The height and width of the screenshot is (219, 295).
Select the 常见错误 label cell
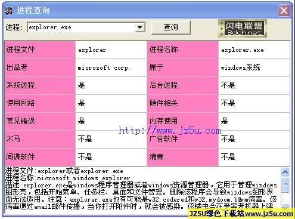(40, 121)
